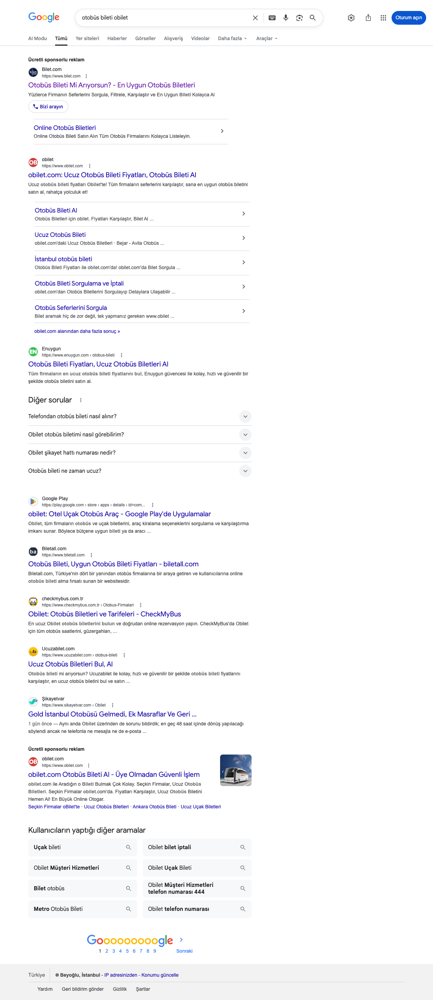Open quick settings with the gear icon
The image size is (433, 1000).
(351, 18)
